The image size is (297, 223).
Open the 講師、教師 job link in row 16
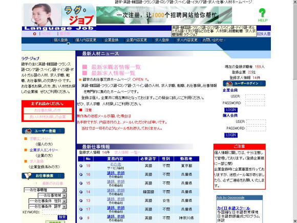(x=116, y=173)
